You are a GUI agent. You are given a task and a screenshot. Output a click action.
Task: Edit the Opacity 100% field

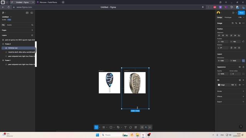pos(223,74)
